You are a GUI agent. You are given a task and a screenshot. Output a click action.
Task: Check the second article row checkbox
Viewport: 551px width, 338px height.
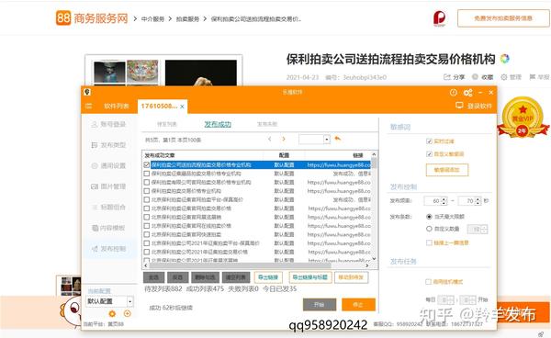pos(147,174)
